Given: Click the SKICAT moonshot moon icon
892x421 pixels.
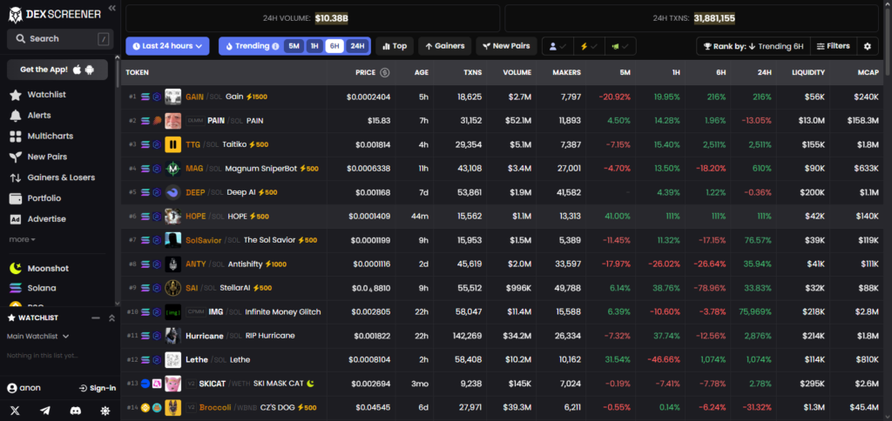Looking at the screenshot, I should coord(311,384).
